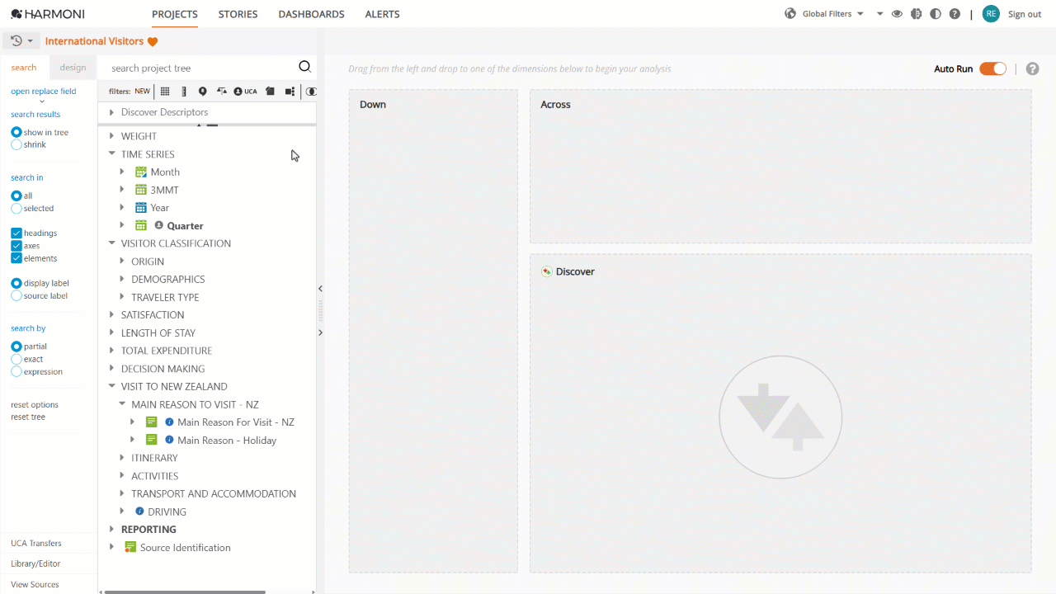
Task: Click the globe icon beside Global Filters
Action: point(790,14)
